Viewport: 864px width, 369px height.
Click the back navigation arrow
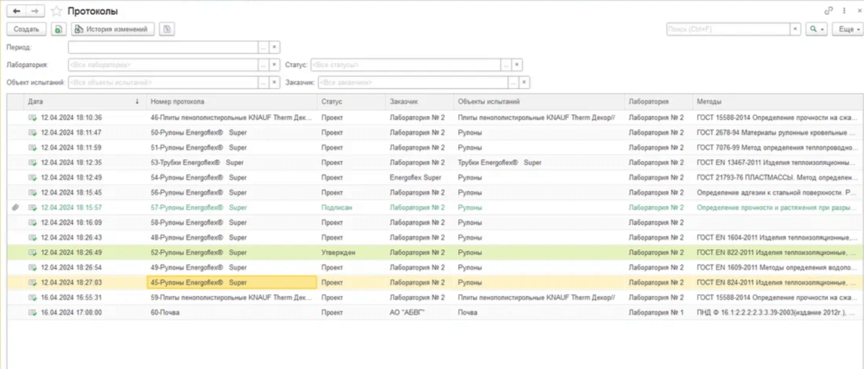(x=17, y=11)
